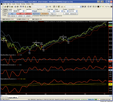Open the Order Type dropdown
113x102 pixels.
(x=51, y=11)
